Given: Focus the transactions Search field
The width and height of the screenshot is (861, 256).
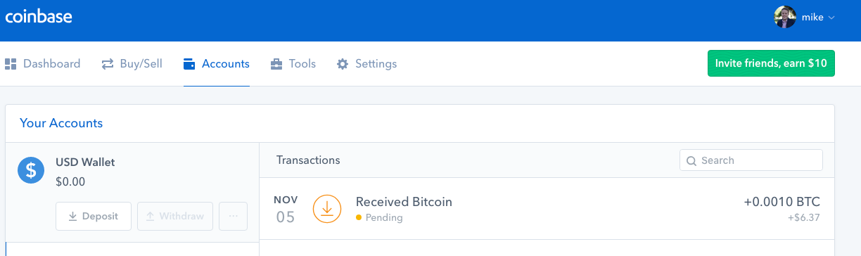Looking at the screenshot, I should click(751, 160).
